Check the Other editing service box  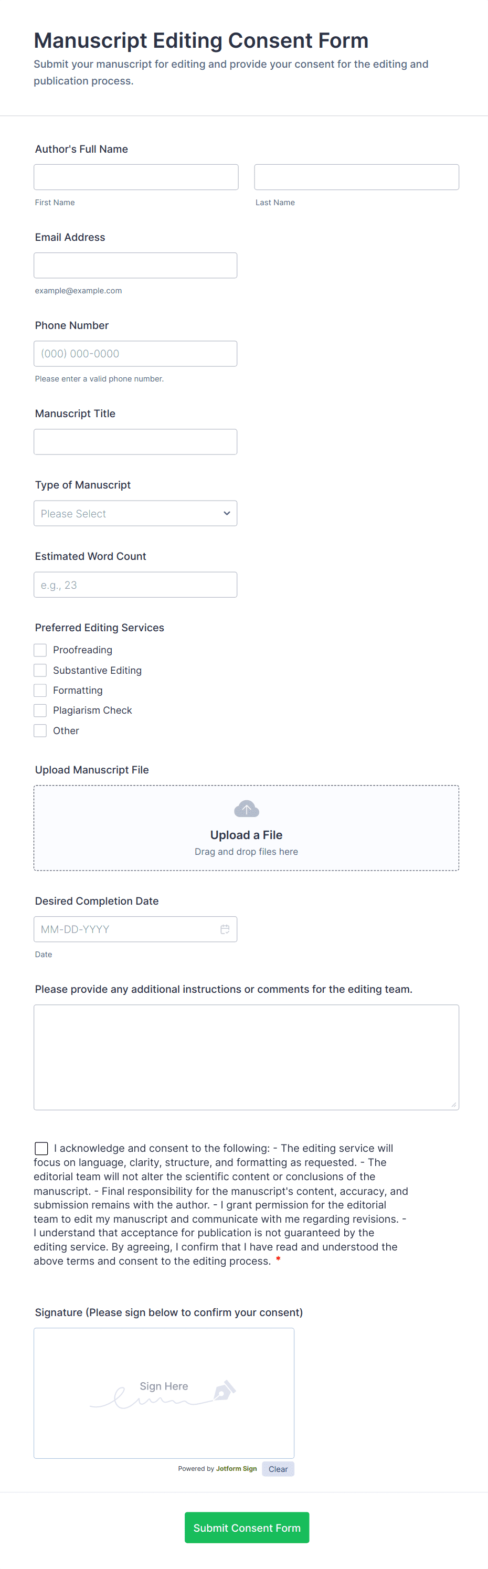40,730
